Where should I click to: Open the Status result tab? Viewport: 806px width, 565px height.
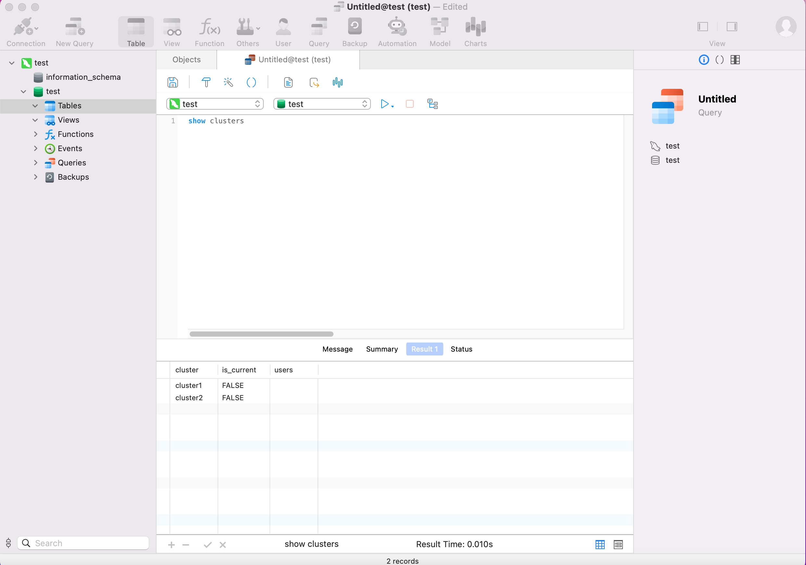click(x=461, y=349)
